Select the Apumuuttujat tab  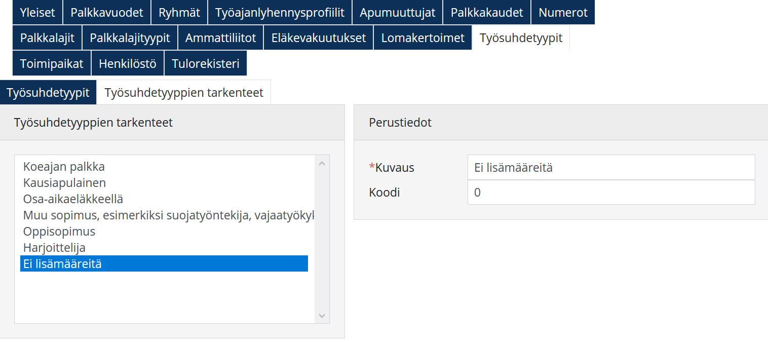click(397, 13)
